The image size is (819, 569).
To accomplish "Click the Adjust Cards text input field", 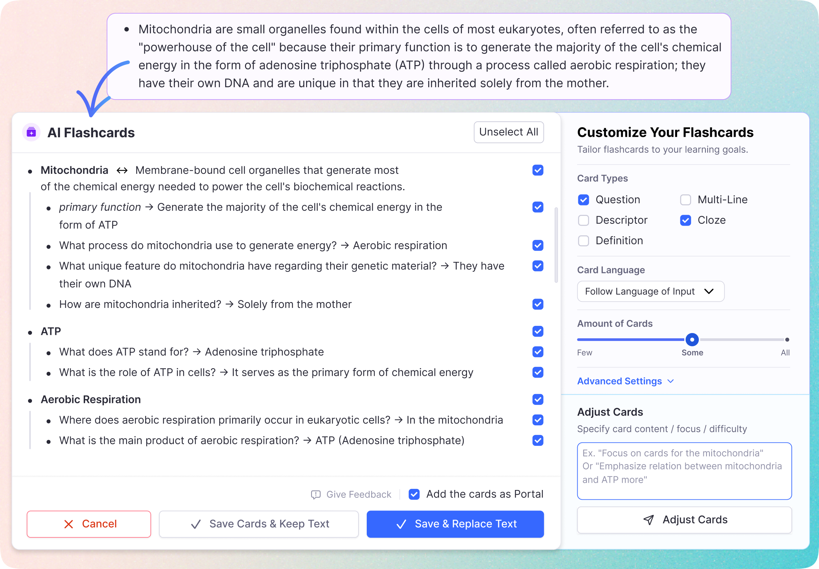I will (x=684, y=471).
